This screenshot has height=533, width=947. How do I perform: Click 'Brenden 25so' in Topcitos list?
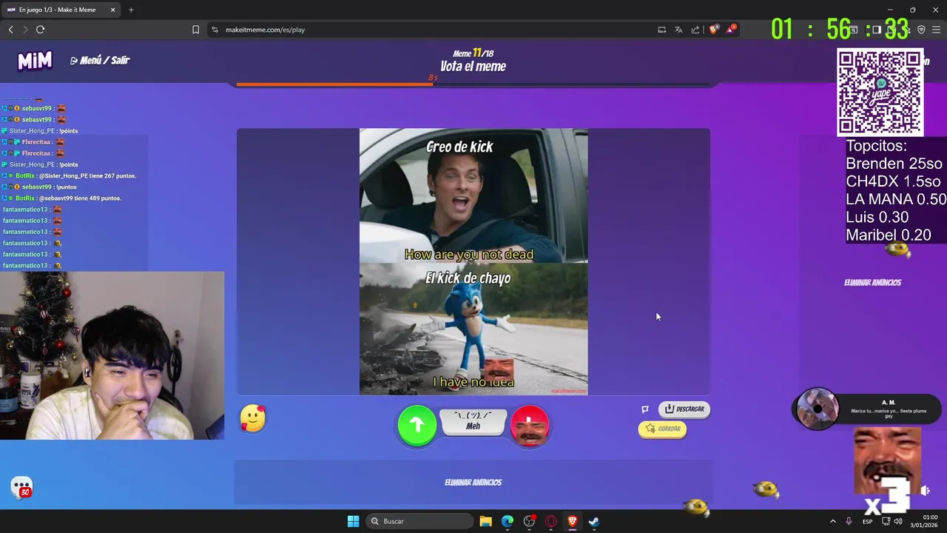coord(894,164)
